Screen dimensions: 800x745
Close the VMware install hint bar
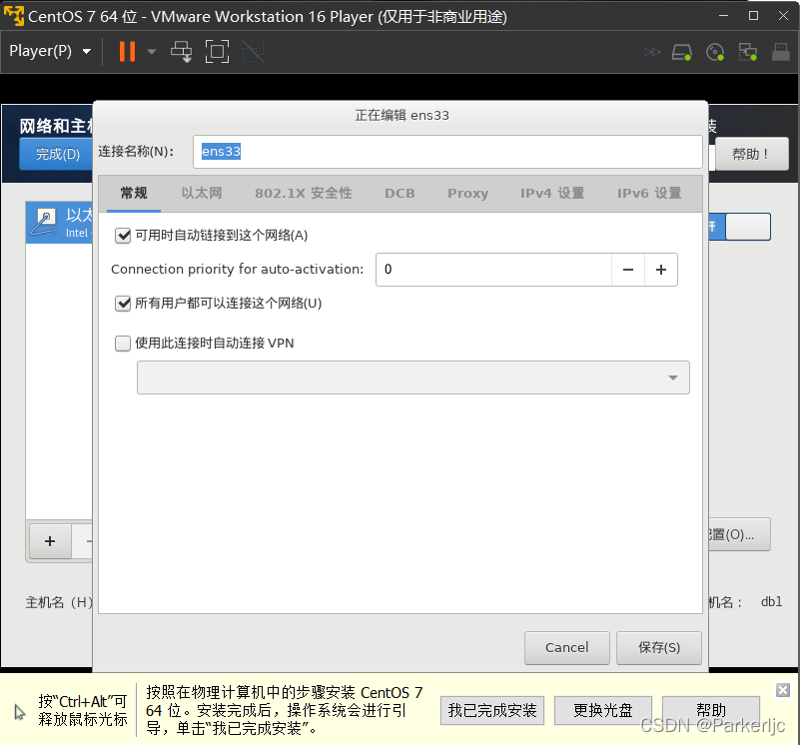(x=783, y=690)
